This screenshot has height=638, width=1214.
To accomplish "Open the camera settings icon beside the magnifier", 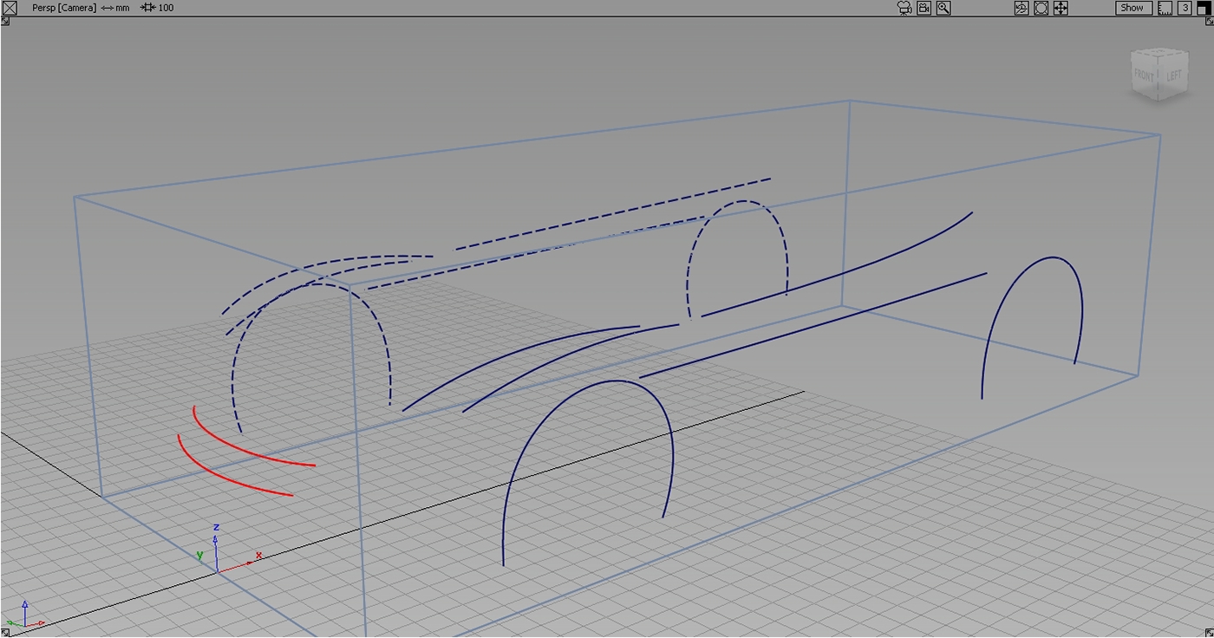I will click(924, 8).
